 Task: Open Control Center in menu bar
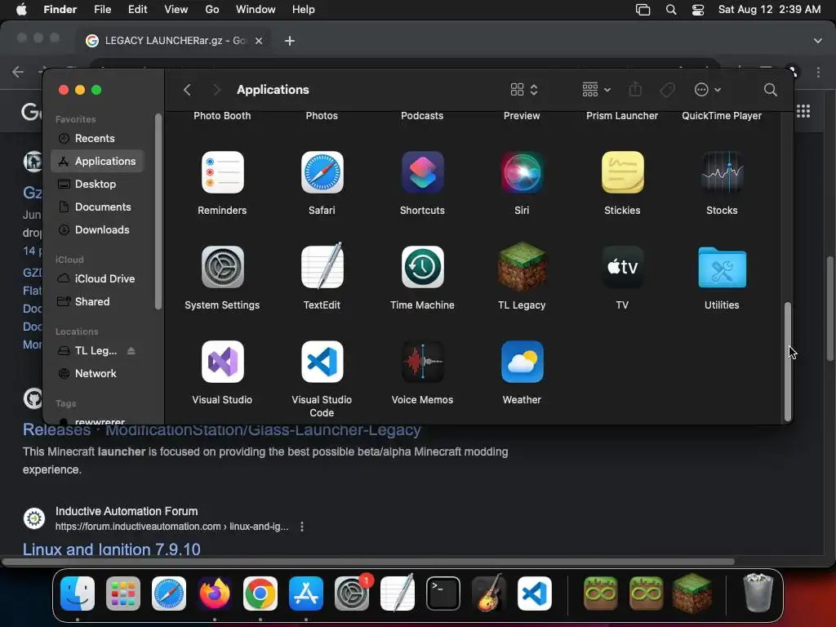(x=698, y=10)
